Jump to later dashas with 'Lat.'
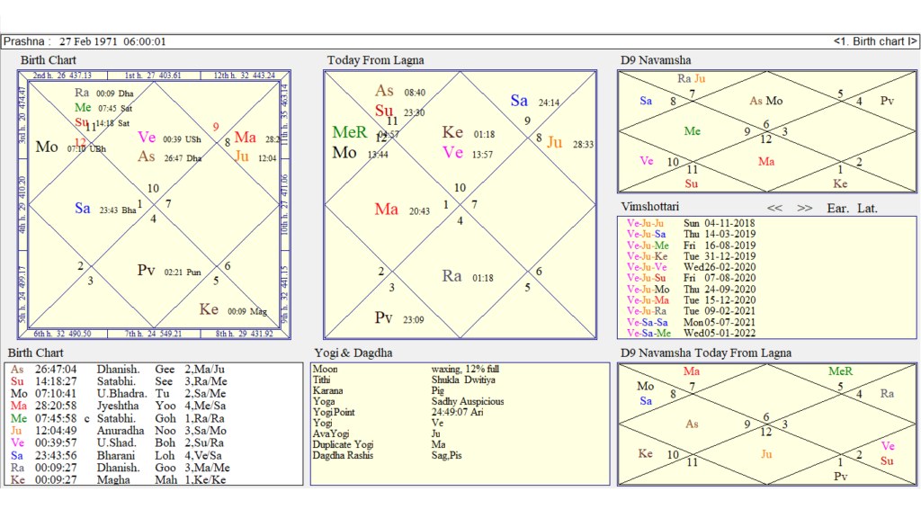This screenshot has height=518, width=921. tap(868, 209)
